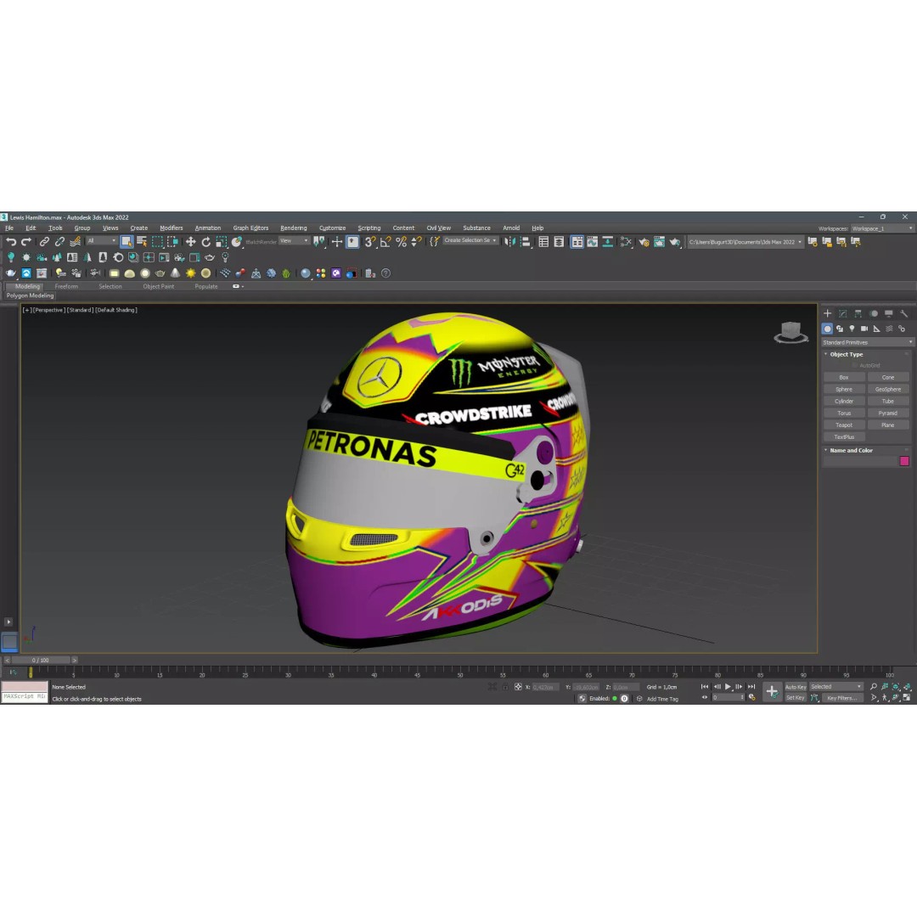Choose the Select and Scale tool
This screenshot has height=917, width=917.
pos(221,241)
